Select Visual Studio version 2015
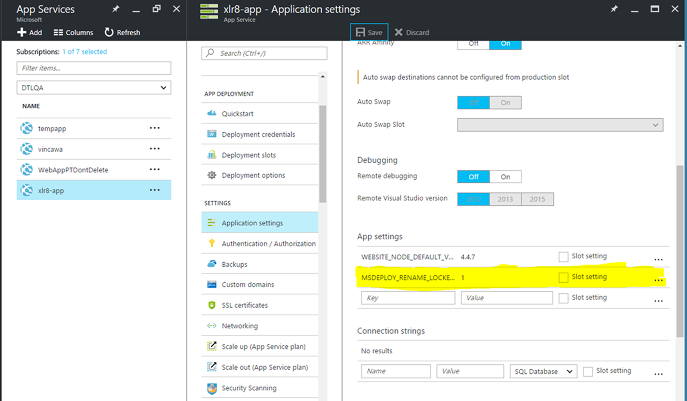This screenshot has height=401, width=687. pos(537,199)
